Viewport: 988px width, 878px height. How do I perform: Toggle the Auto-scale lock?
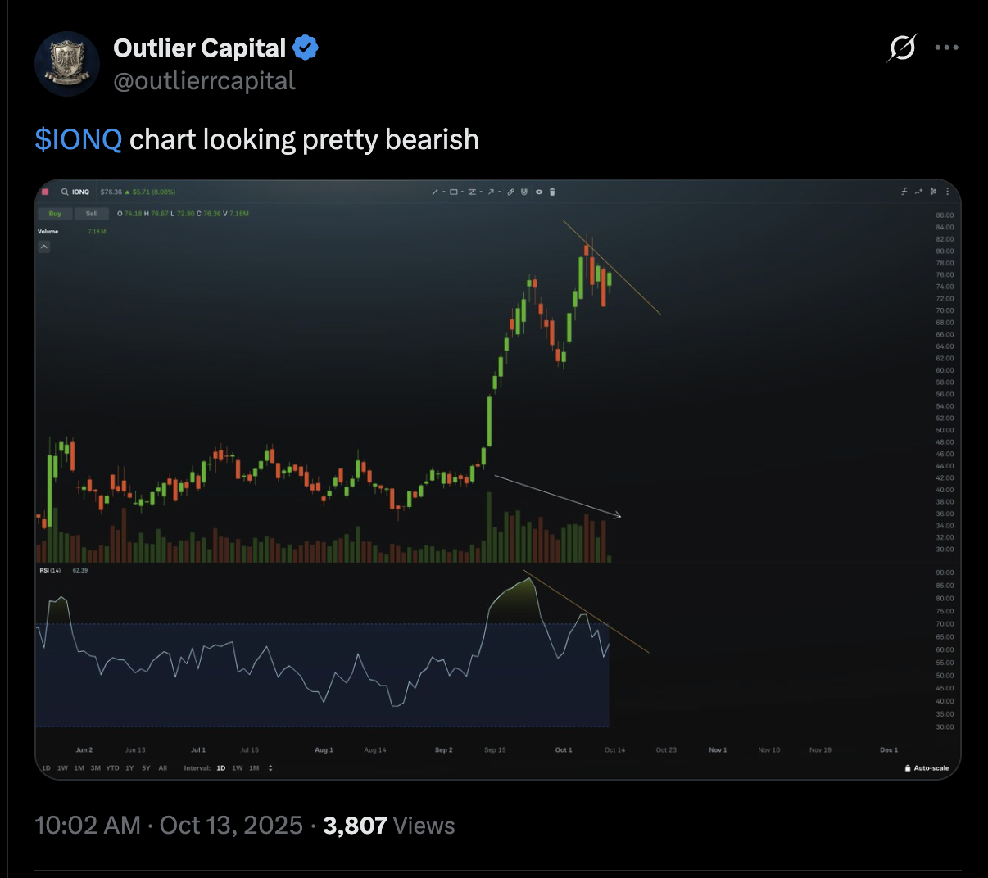point(927,768)
